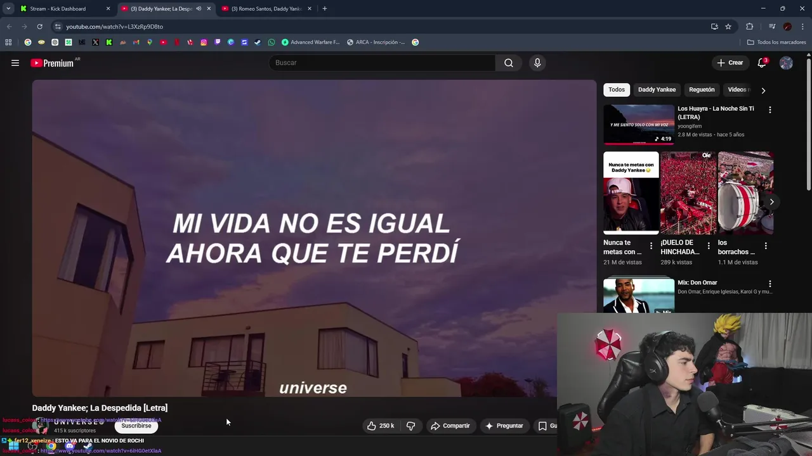The height and width of the screenshot is (456, 812).
Task: Open the Steam bookmark icon
Action: pyautogui.click(x=258, y=42)
